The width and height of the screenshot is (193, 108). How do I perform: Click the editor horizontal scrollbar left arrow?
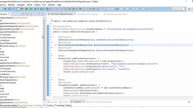pyautogui.click(x=54, y=97)
